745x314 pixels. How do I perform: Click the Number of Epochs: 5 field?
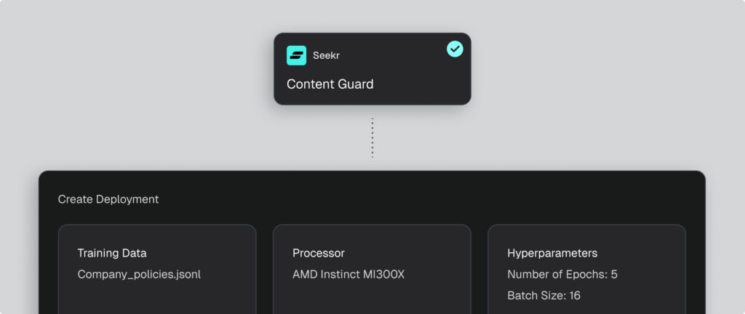click(562, 275)
